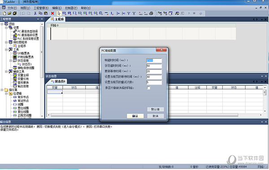Open IP地址配置表 tree item

tap(26, 57)
